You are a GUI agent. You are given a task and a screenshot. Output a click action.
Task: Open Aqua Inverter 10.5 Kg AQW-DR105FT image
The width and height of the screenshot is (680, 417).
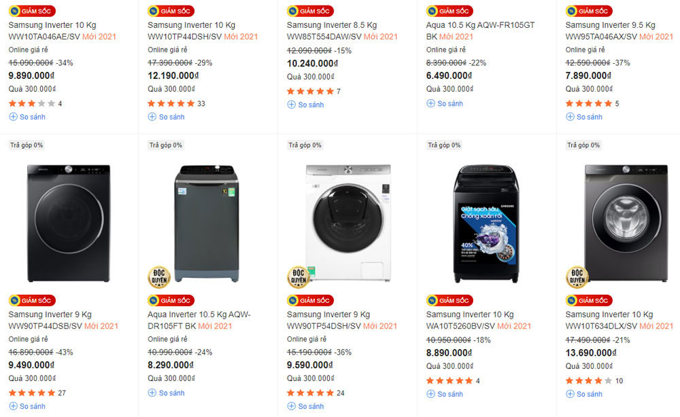tap(207, 223)
